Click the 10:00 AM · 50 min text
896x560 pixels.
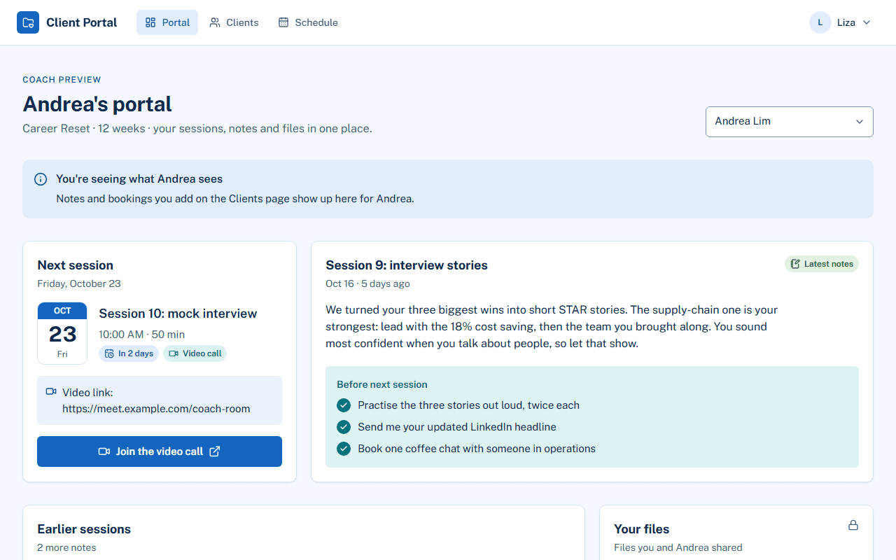pyautogui.click(x=142, y=335)
